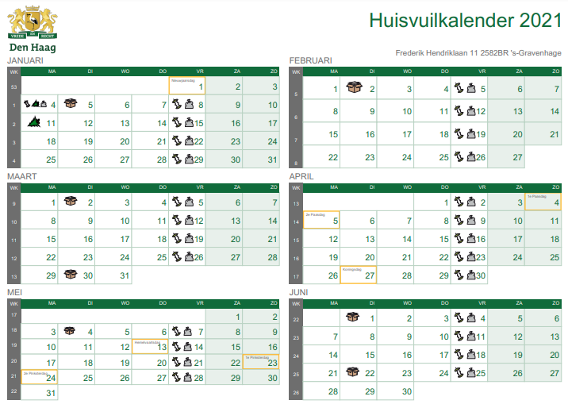
Task: Click the cardboard box icon on January 5
Action: click(x=71, y=104)
